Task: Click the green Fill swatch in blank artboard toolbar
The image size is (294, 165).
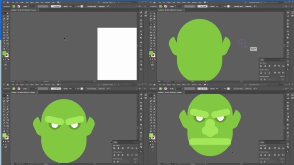Action: coord(4,53)
